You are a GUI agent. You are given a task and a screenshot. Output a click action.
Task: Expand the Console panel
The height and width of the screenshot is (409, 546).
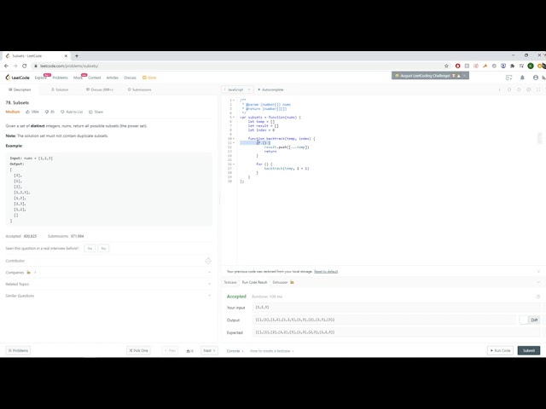pos(235,351)
